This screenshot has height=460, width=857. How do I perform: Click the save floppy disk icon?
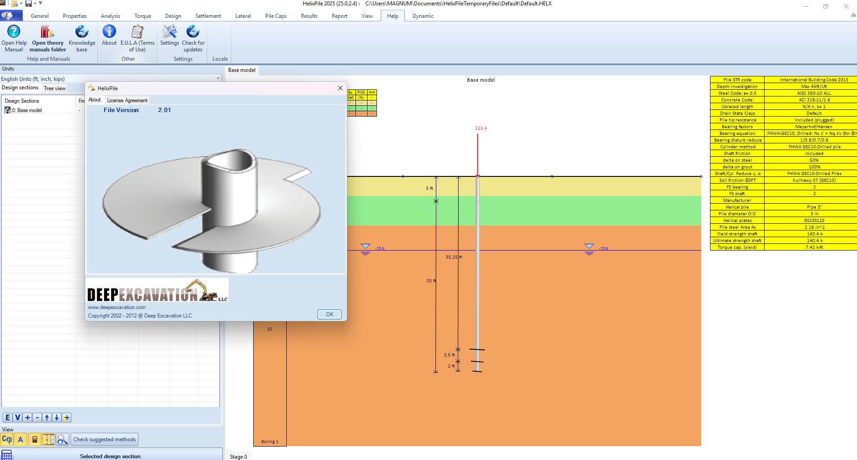pos(29,4)
